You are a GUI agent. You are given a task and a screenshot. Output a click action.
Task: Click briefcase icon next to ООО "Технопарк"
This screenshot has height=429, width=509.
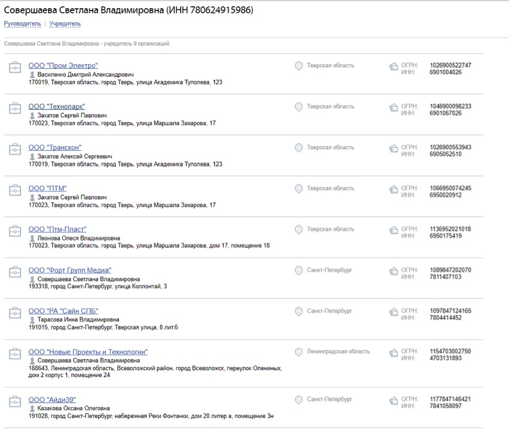[x=14, y=108]
